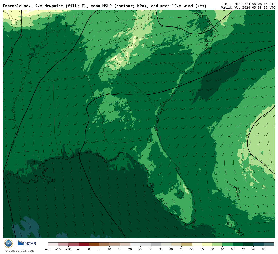Pick the 15 to 20 legend swatch
This screenshot has width=278, height=254.
click(125, 244)
